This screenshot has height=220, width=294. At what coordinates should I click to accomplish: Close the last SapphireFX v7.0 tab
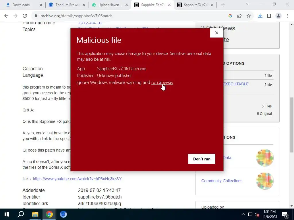tap(212, 5)
